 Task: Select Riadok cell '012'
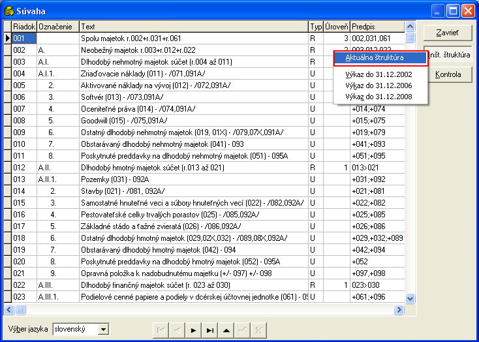pyautogui.click(x=24, y=168)
